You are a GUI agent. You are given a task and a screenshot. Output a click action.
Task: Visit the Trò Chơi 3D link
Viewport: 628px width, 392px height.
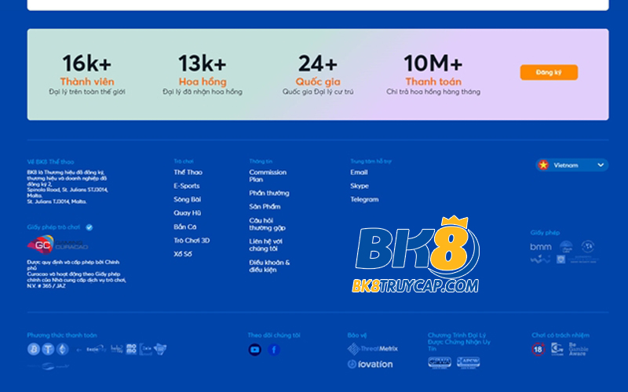coord(192,241)
